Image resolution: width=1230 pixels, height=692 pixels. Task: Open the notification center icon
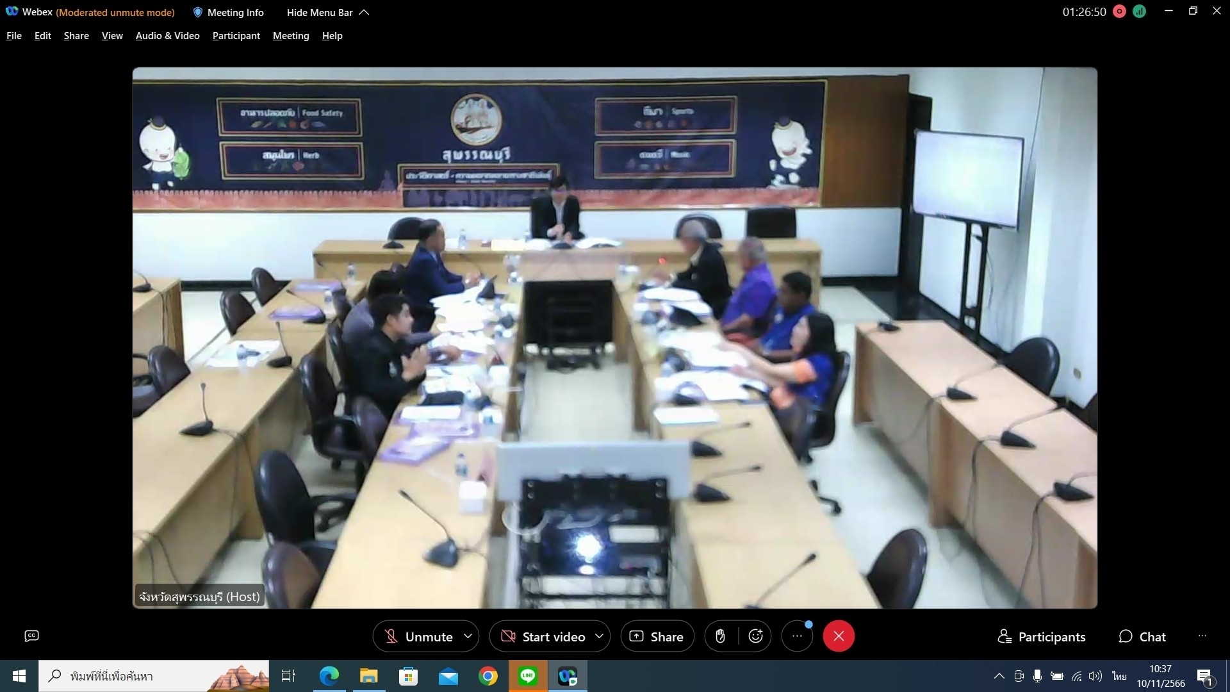coord(1205,676)
